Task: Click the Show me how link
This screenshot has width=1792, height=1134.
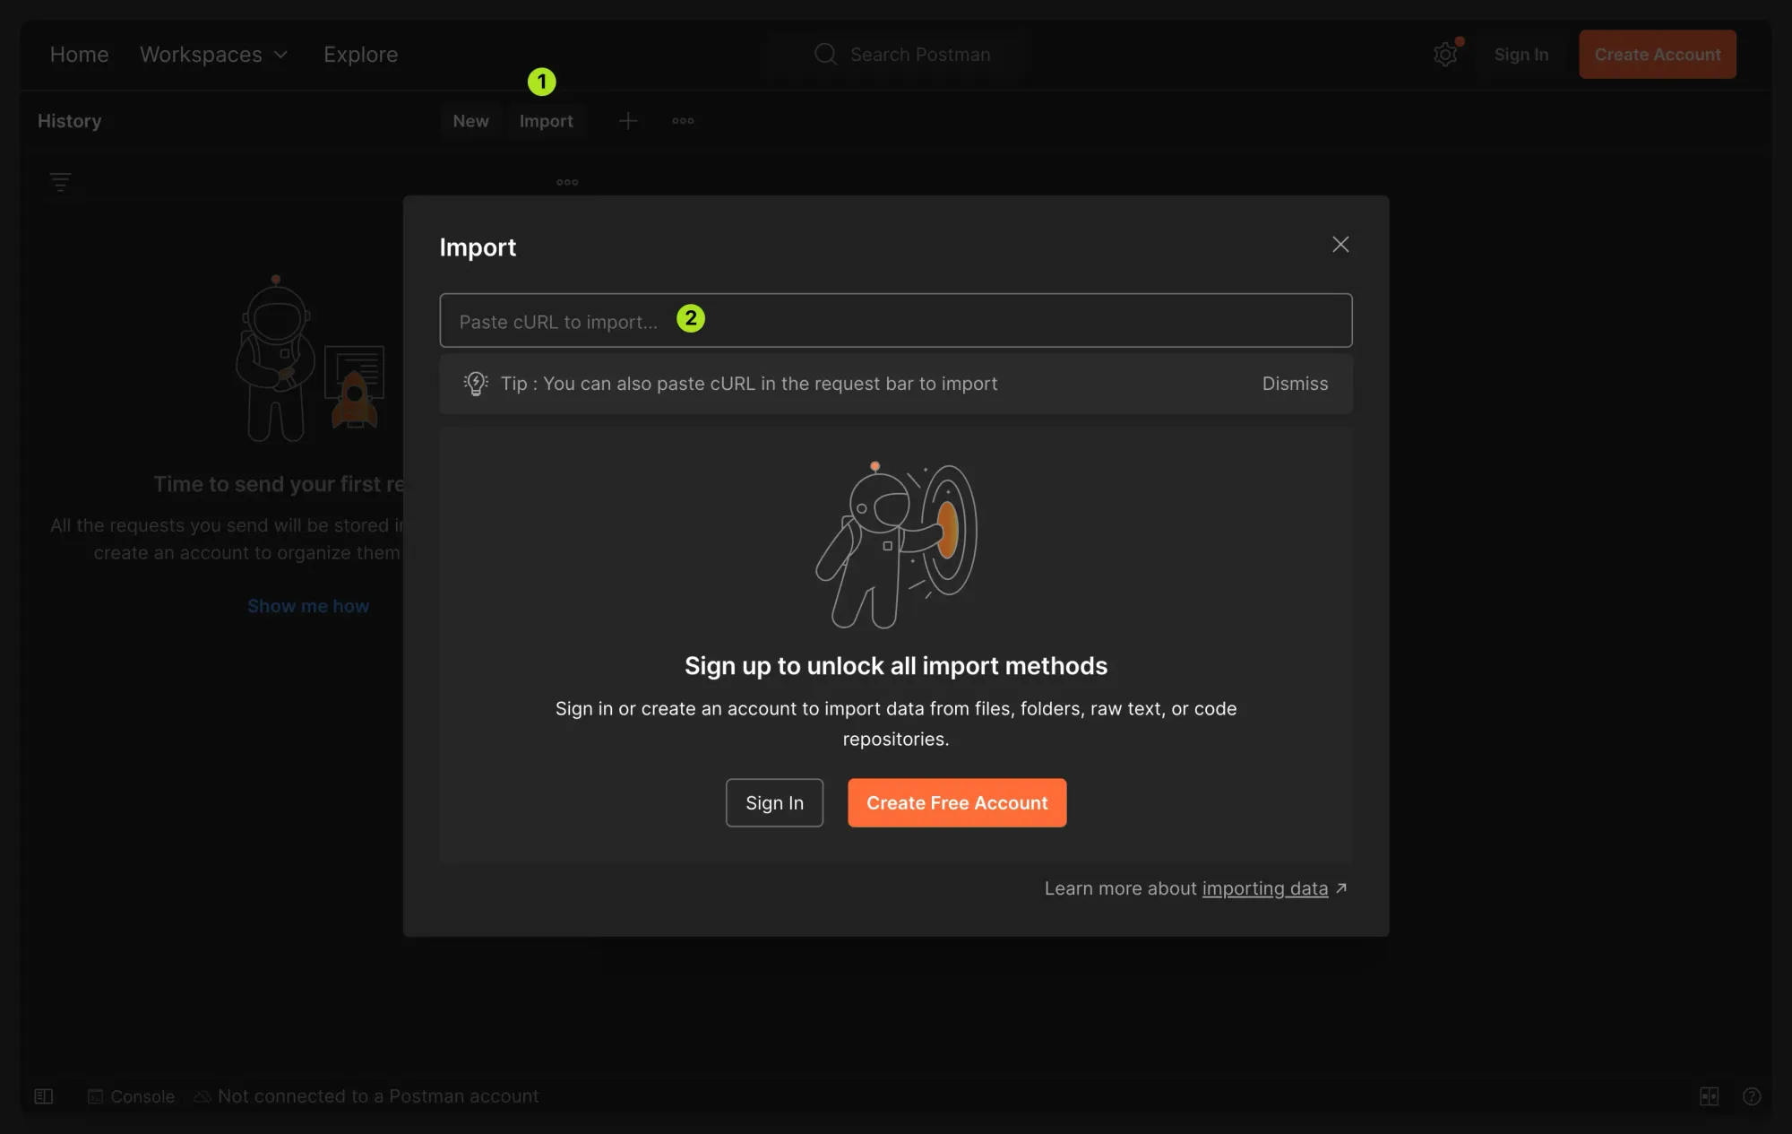Action: coord(308,605)
